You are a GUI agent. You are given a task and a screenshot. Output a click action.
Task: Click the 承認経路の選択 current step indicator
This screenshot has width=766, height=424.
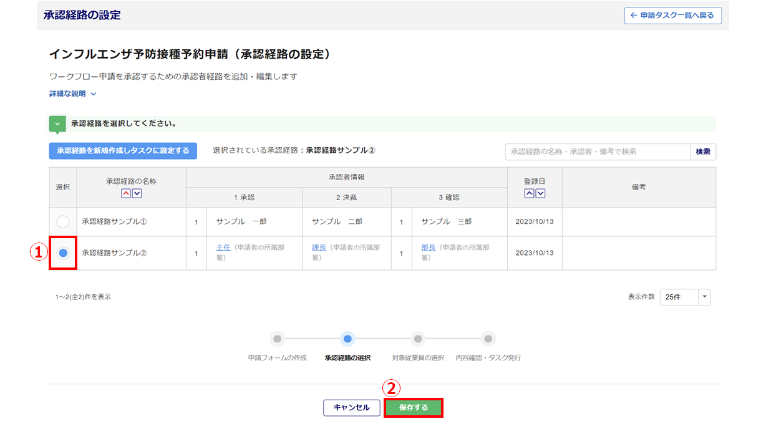click(347, 339)
